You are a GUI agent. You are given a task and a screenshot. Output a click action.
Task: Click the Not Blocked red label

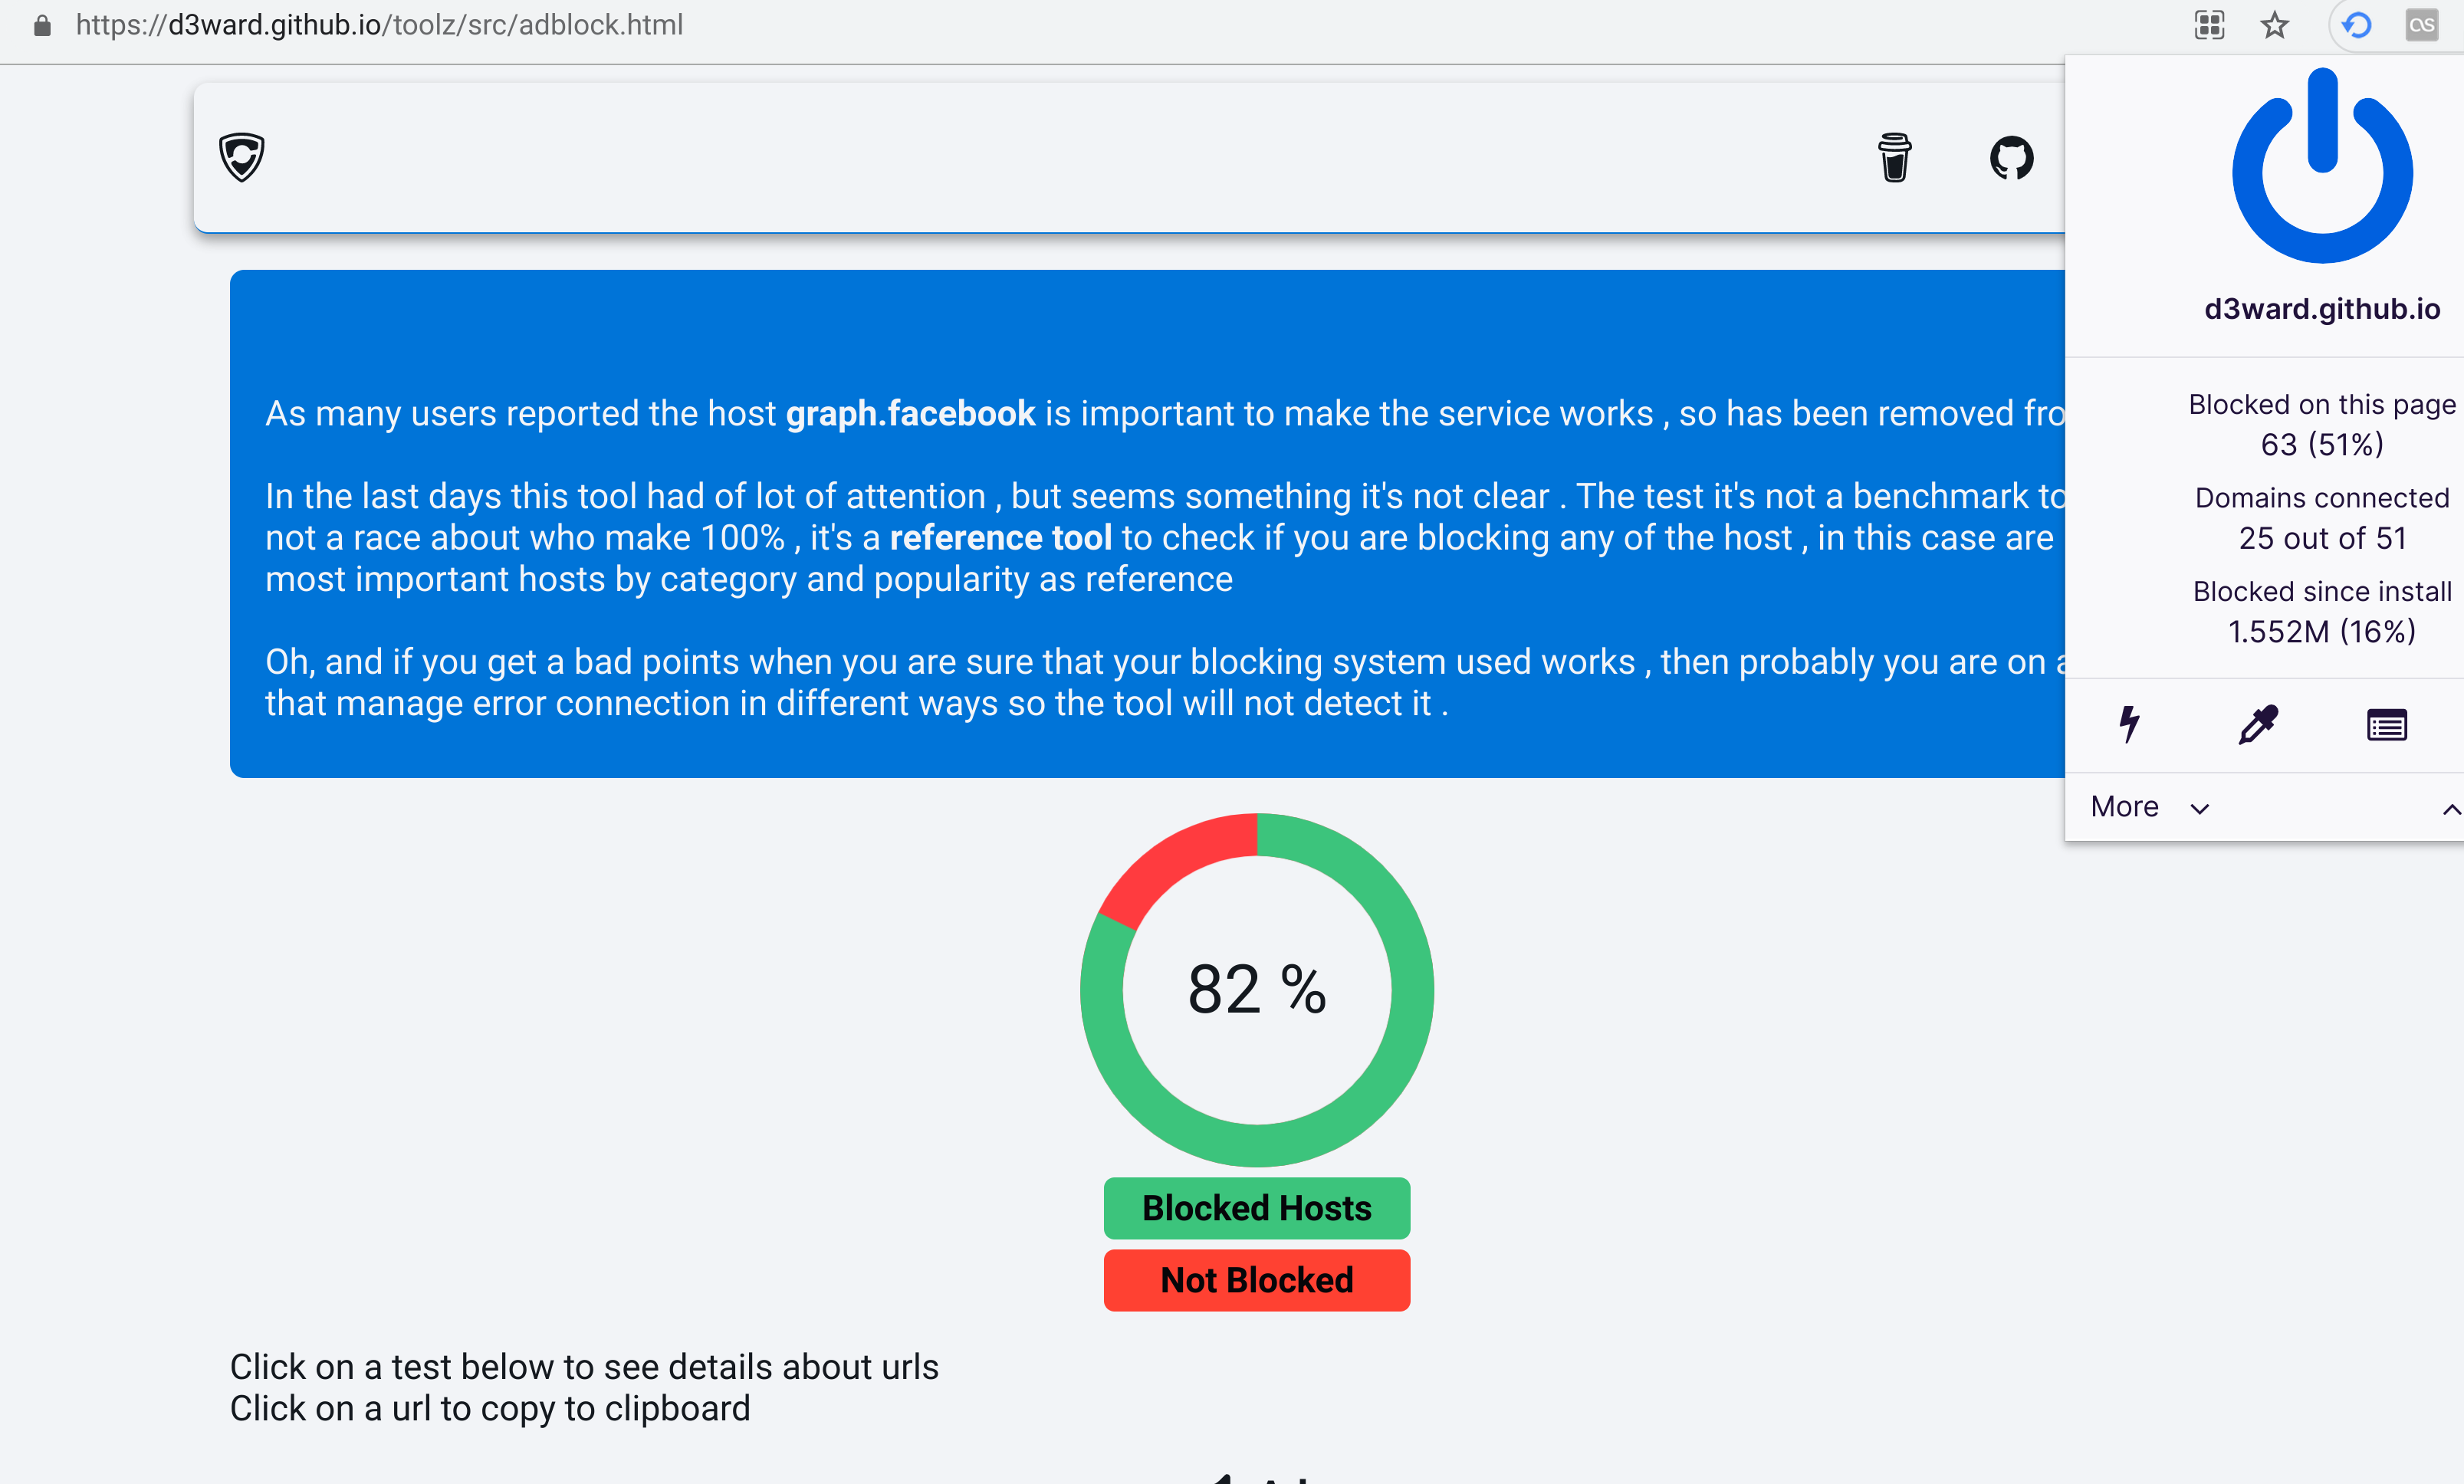(1256, 1280)
